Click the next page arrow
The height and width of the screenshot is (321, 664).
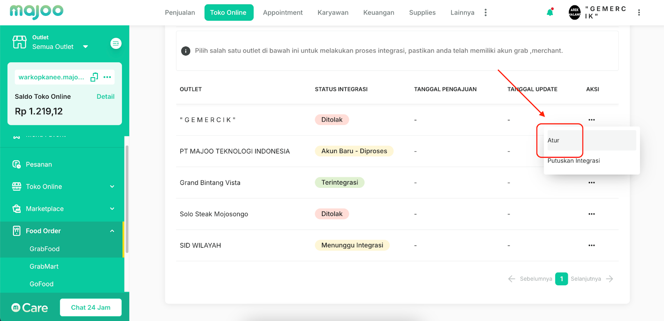(x=610, y=279)
